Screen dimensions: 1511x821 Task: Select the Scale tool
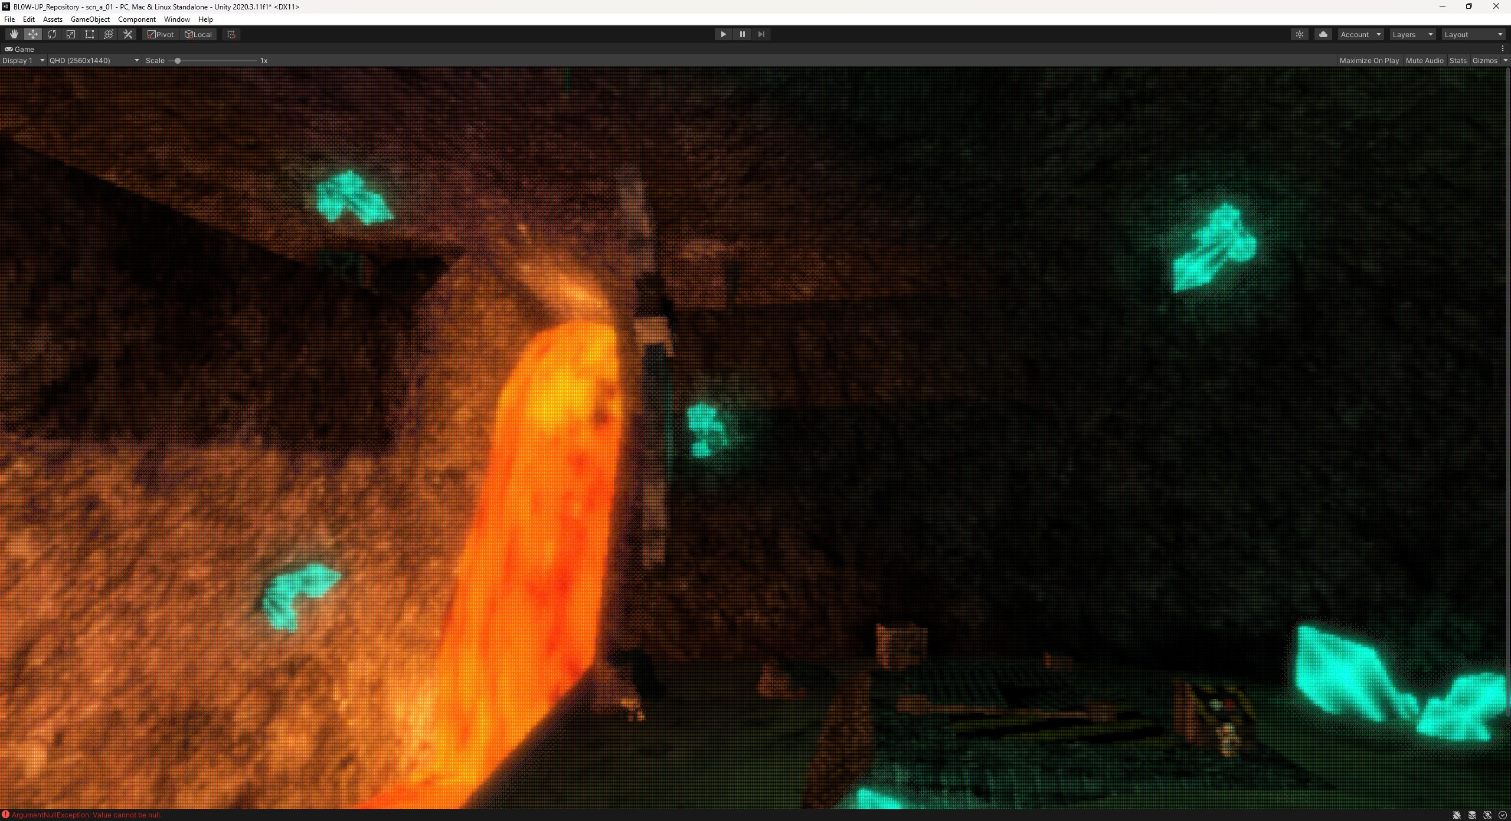tap(70, 34)
